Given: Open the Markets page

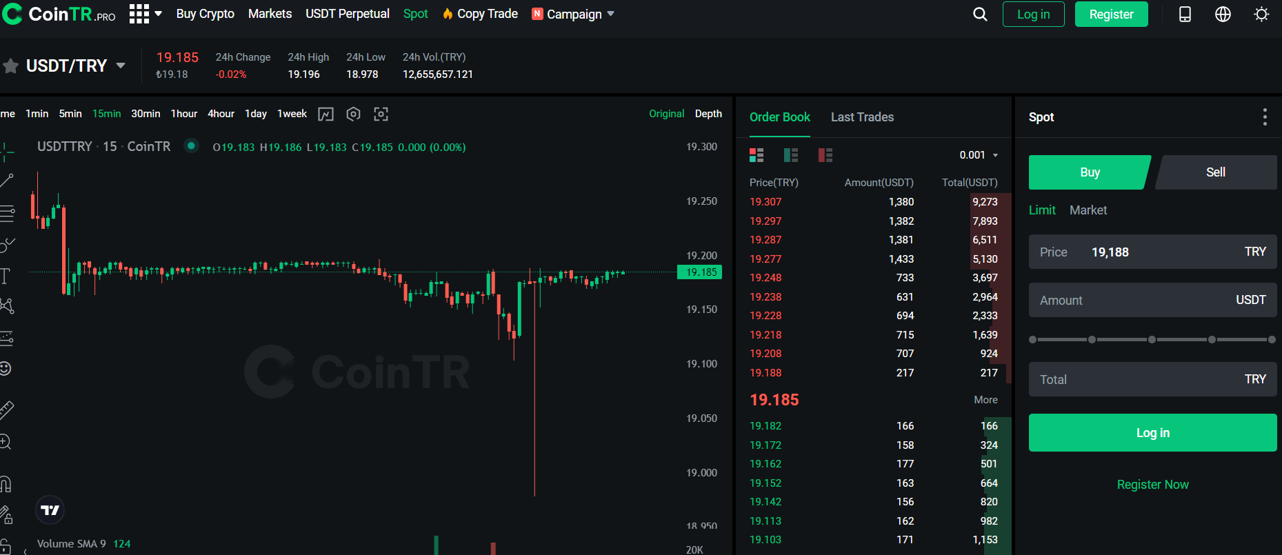Looking at the screenshot, I should [x=270, y=14].
